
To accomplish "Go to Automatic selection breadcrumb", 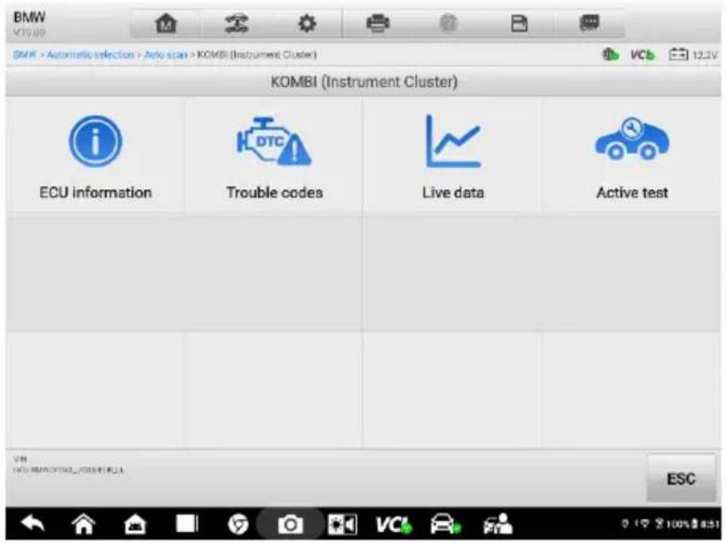I will point(90,55).
